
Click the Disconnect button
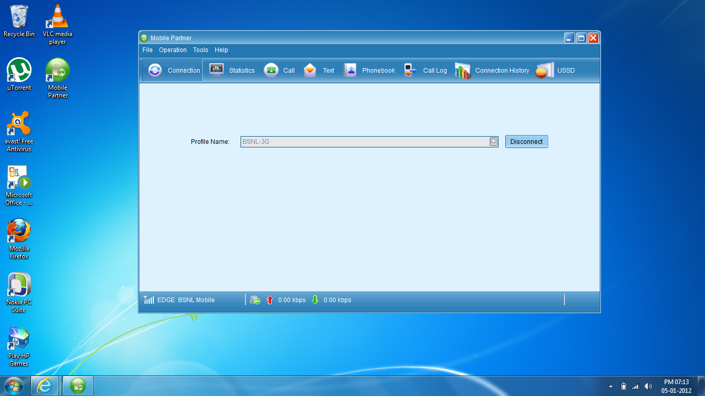[526, 142]
